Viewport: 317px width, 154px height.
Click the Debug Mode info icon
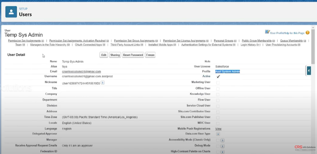coord(222,146)
